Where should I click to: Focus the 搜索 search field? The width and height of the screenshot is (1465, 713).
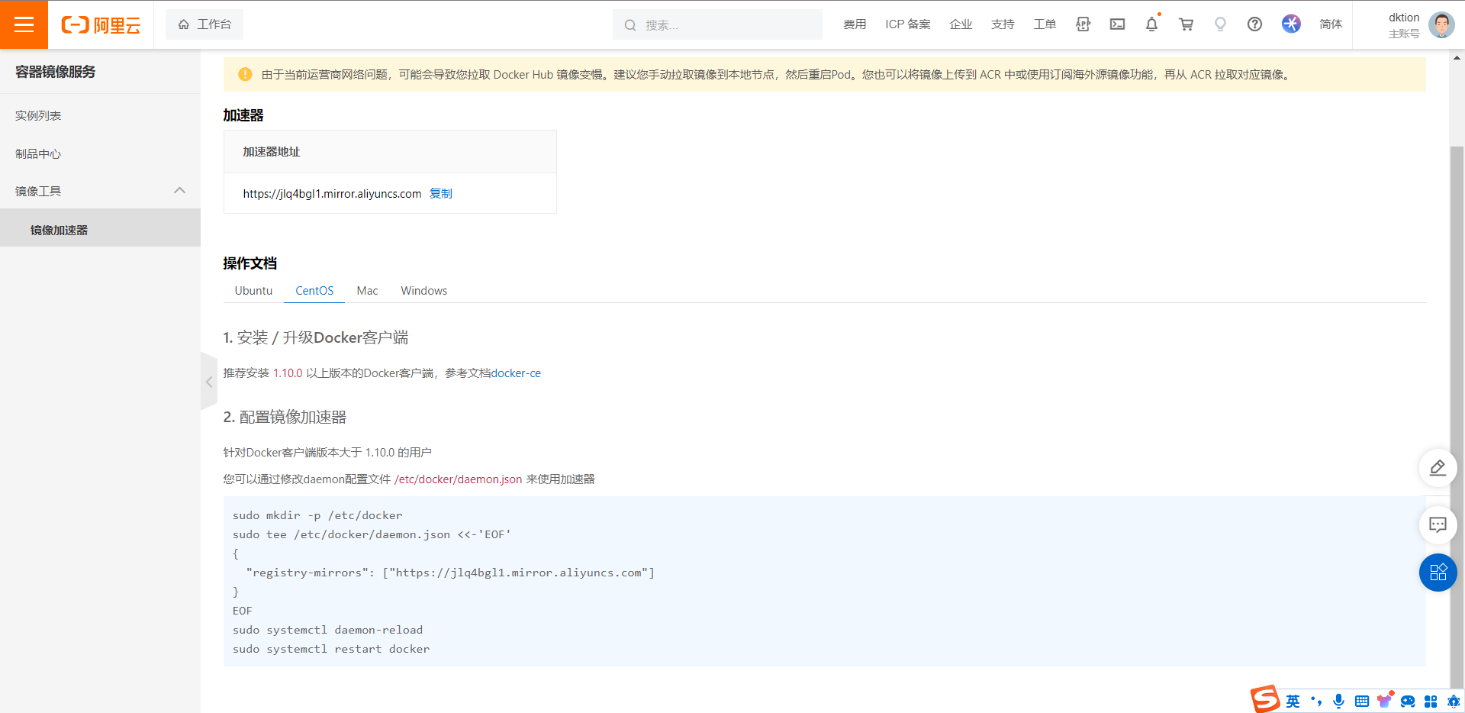click(717, 24)
